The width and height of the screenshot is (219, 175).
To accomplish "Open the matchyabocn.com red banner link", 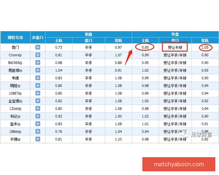I will pyautogui.click(x=179, y=164).
